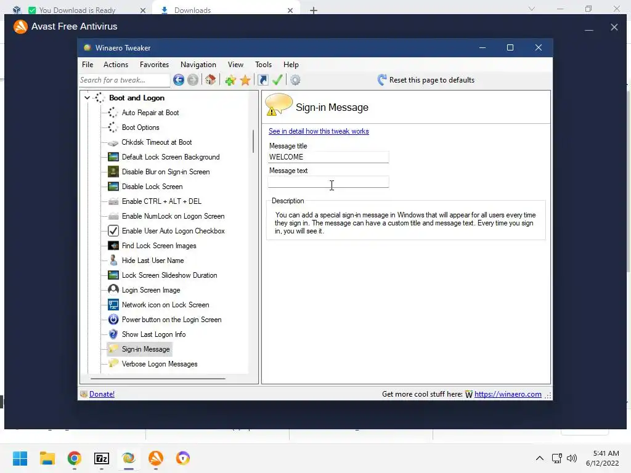
Task: Open a new browser tab with plus
Action: click(x=314, y=10)
